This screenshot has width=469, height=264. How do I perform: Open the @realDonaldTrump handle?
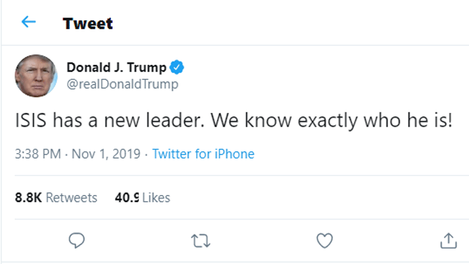(x=122, y=84)
